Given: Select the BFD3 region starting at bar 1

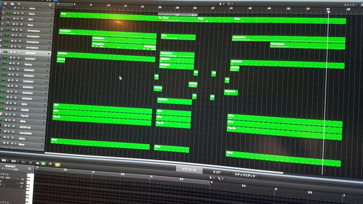Looking at the screenshot, I should tap(100, 144).
